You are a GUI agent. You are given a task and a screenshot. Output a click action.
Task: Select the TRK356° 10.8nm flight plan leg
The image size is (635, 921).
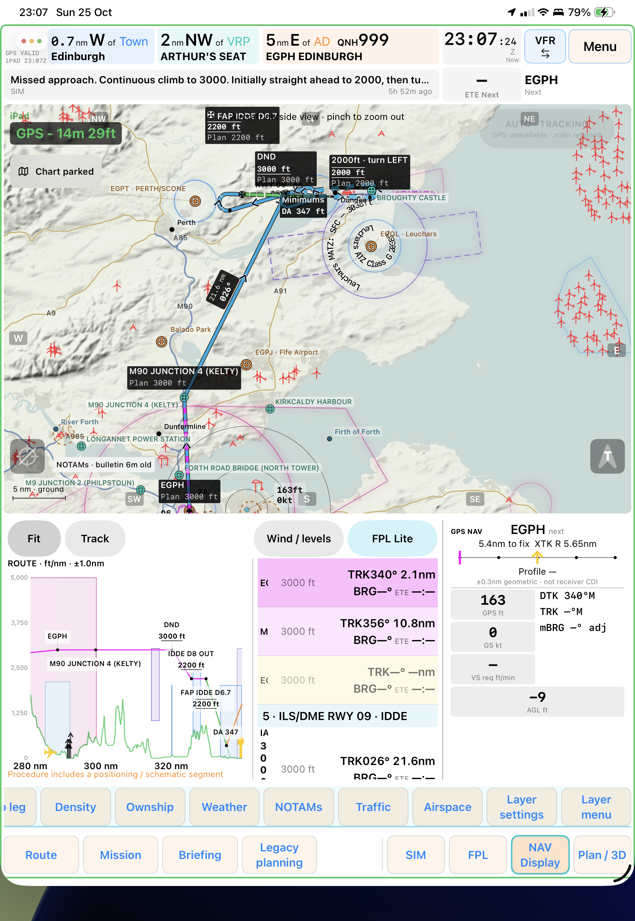point(347,631)
